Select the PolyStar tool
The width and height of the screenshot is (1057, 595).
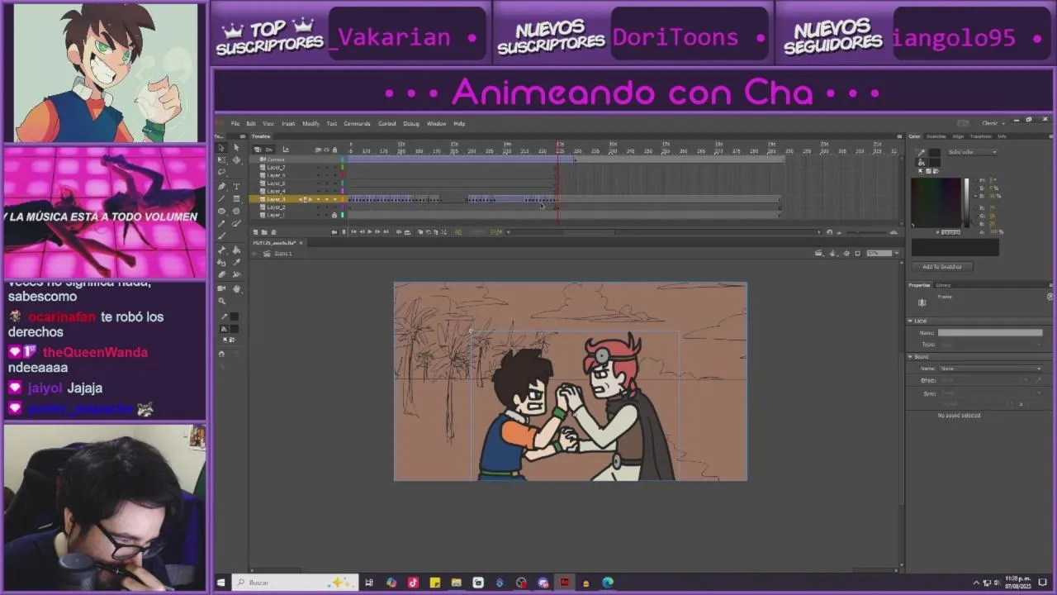tap(236, 211)
